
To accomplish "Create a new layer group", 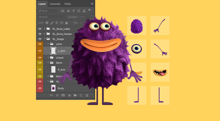I will (75, 95).
